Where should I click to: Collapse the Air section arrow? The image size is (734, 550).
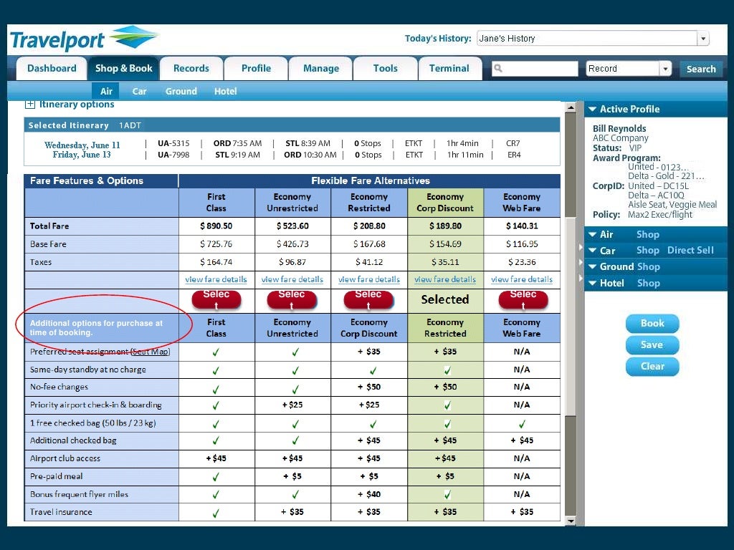point(592,234)
